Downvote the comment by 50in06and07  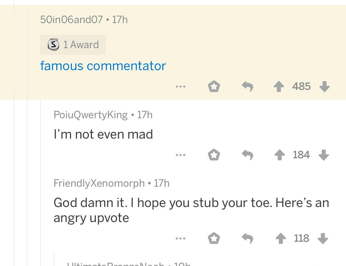[x=325, y=86]
